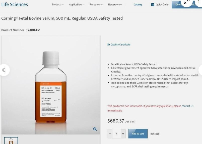
Task: Open the Quick Order page
Action: (x=160, y=4)
